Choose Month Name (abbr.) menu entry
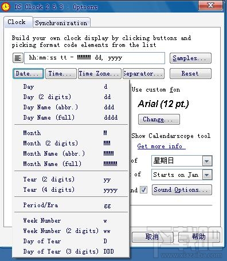227x261 pixels. 71,153
